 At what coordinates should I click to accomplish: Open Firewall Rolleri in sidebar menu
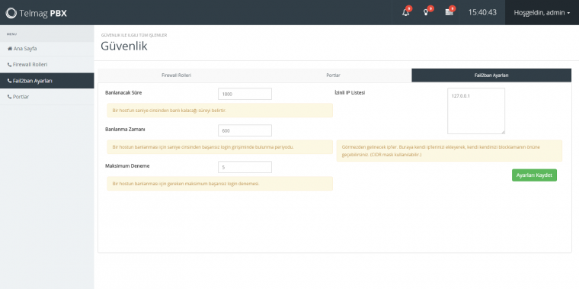pyautogui.click(x=47, y=65)
